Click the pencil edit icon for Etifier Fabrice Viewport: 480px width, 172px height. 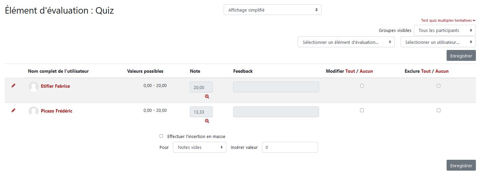[x=13, y=86]
